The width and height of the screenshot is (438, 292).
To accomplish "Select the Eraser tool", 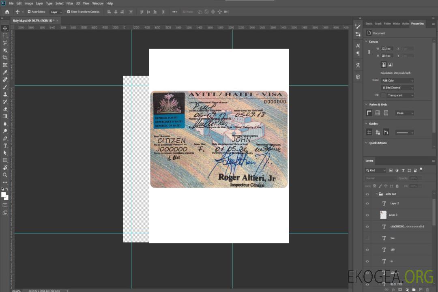I will [x=5, y=109].
